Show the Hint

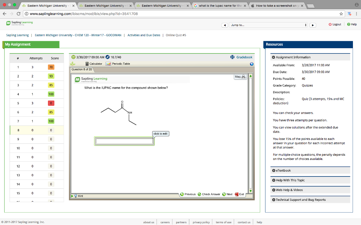point(79,196)
